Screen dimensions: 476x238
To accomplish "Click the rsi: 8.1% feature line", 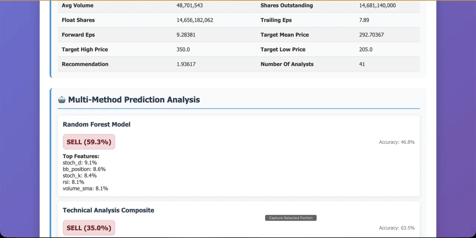I will click(x=74, y=182).
